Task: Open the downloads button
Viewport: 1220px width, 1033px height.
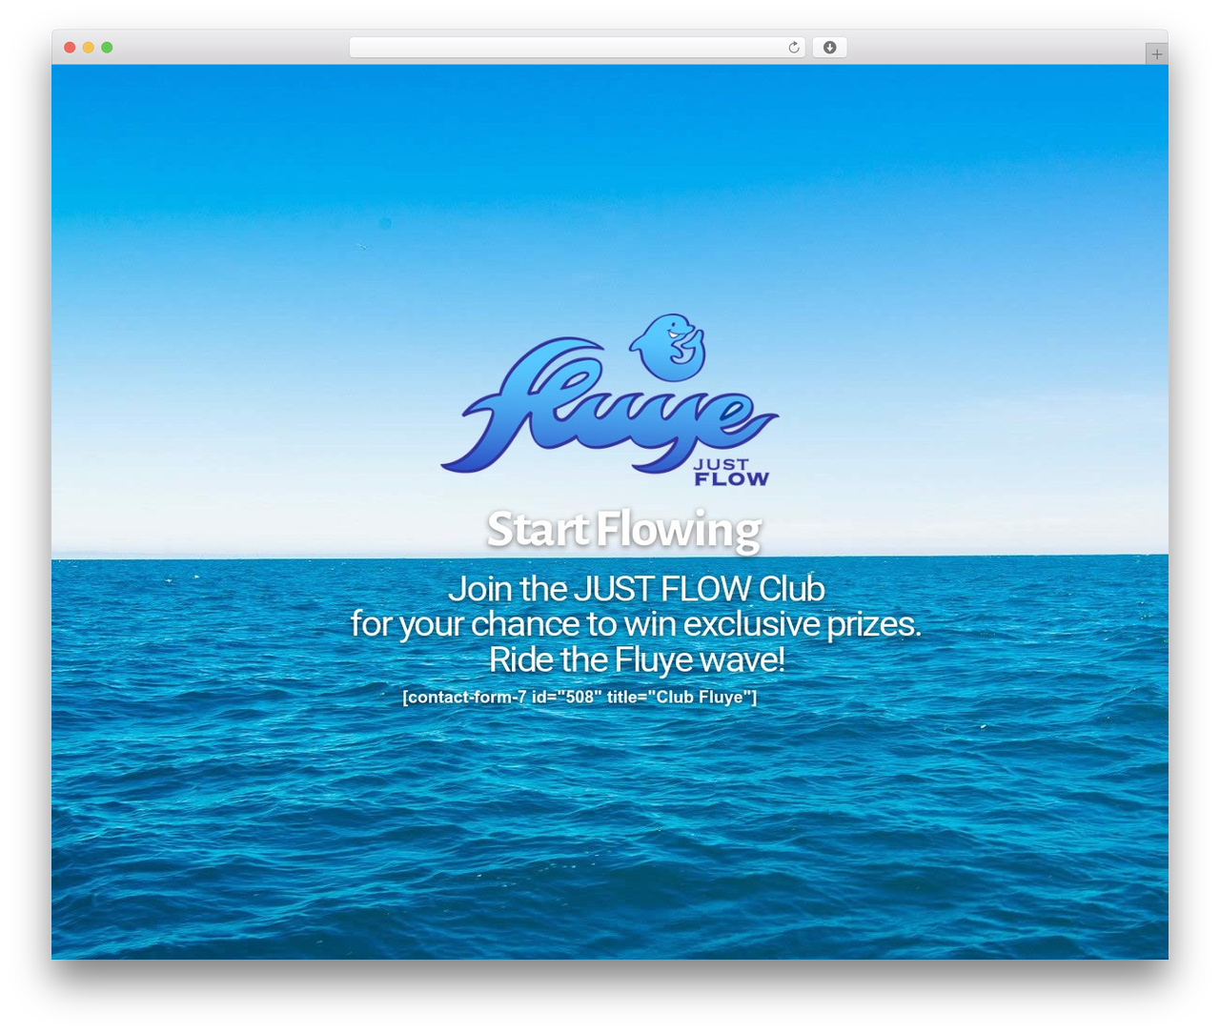Action: coord(830,48)
